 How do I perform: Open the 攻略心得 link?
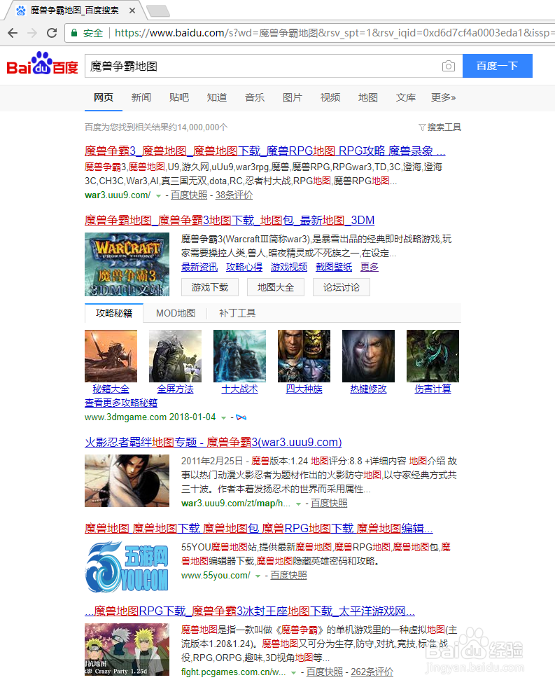tap(244, 267)
